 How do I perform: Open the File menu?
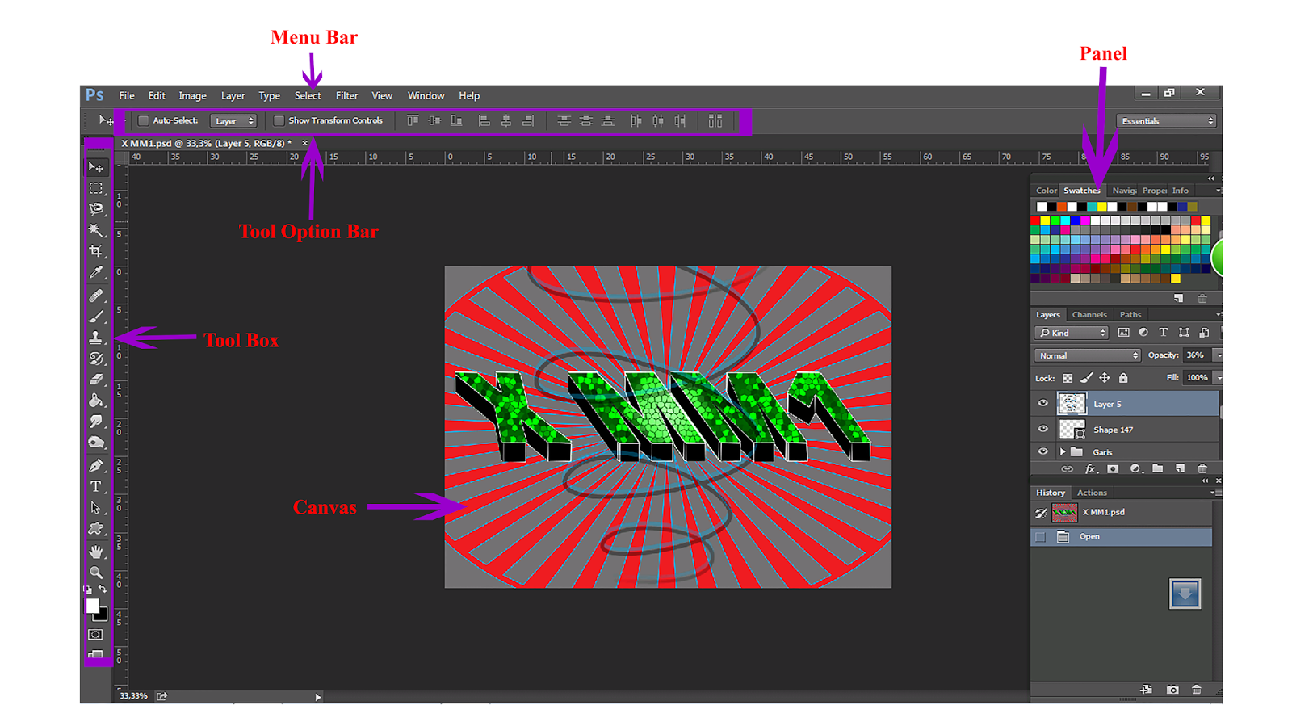click(127, 95)
